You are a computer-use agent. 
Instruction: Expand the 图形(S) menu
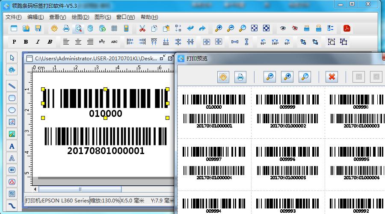tap(102, 17)
